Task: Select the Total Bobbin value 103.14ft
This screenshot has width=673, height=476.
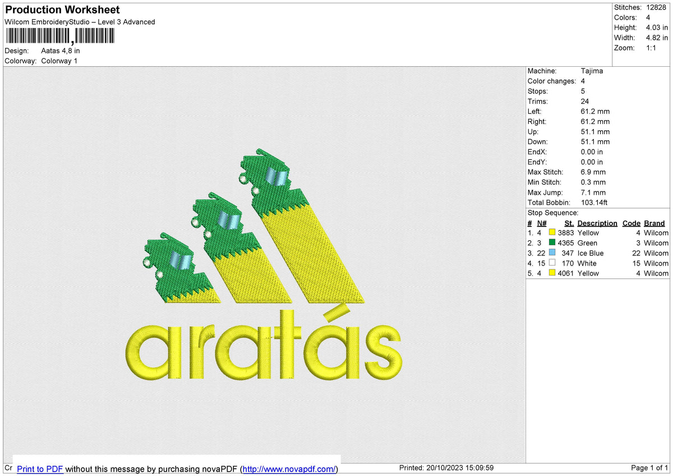Action: coord(594,203)
